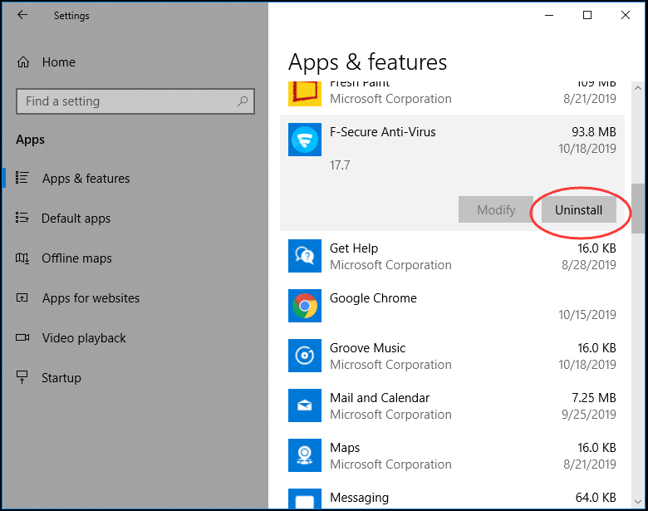Screen dimensions: 648x511
Task: Click the F-Secure Anti-Virus app icon
Action: coord(305,140)
